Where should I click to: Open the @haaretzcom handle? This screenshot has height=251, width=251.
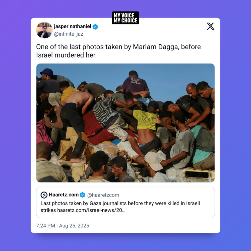(103, 195)
